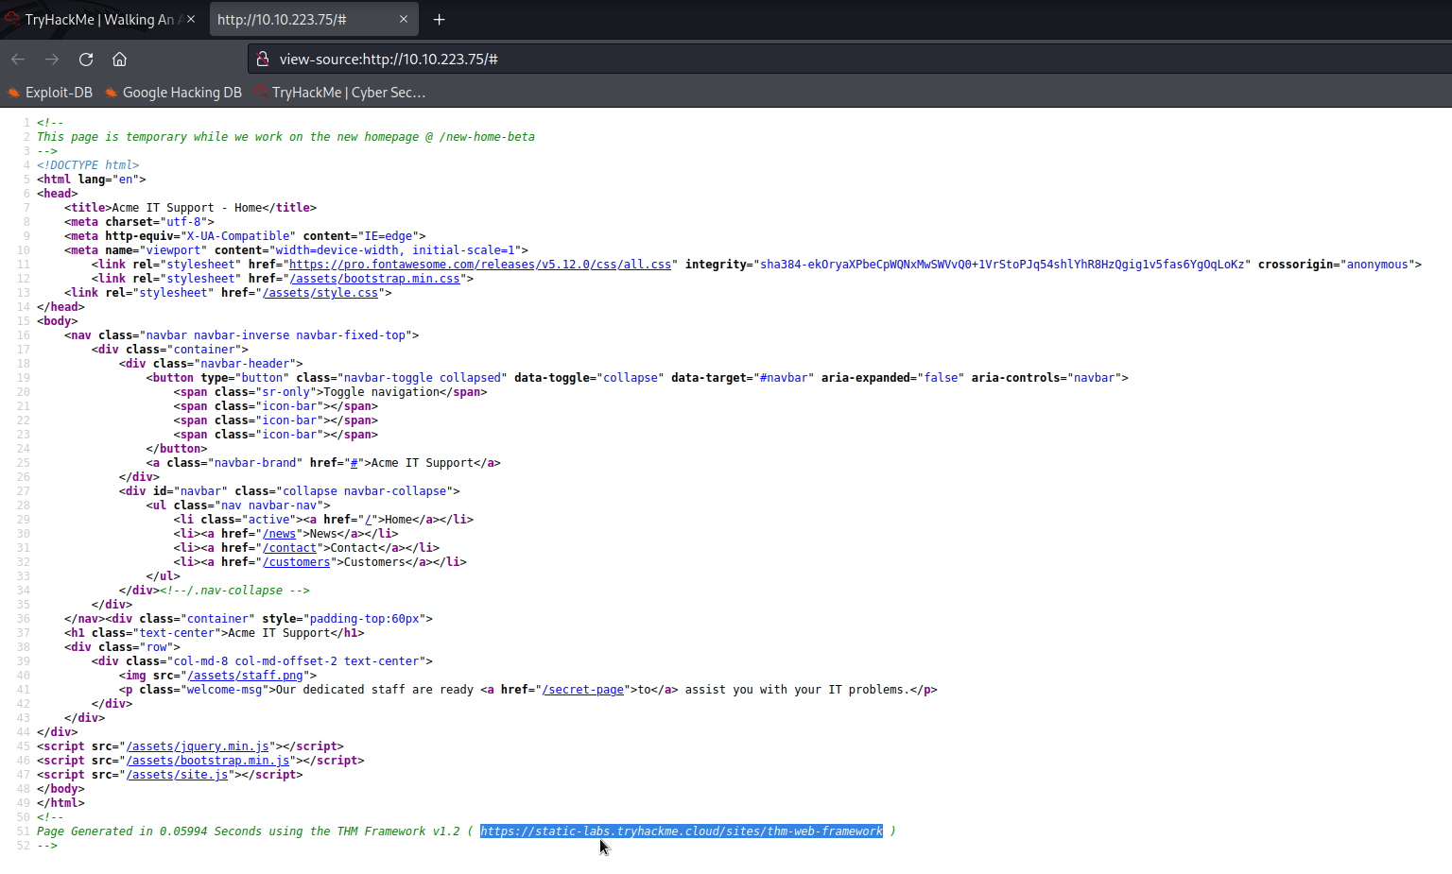Image resolution: width=1452 pixels, height=874 pixels.
Task: Click the "width=device-width, initial-scale=1" value
Action: point(396,250)
